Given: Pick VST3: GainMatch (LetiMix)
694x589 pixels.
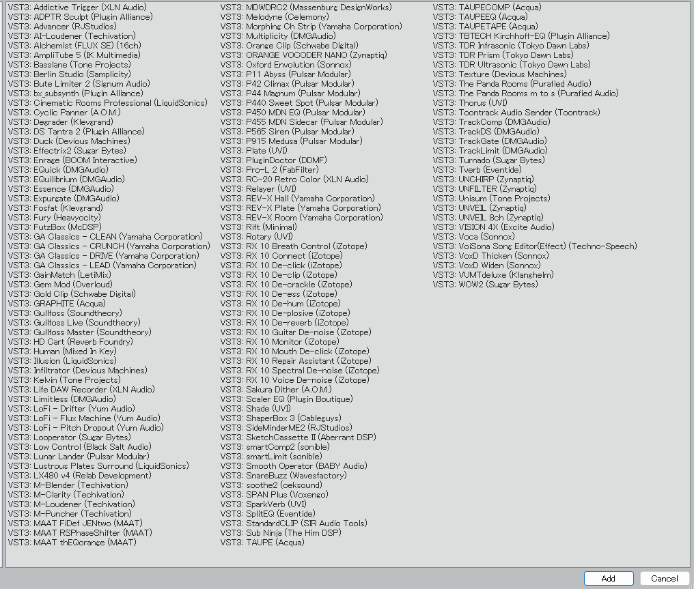Looking at the screenshot, I should (59, 274).
